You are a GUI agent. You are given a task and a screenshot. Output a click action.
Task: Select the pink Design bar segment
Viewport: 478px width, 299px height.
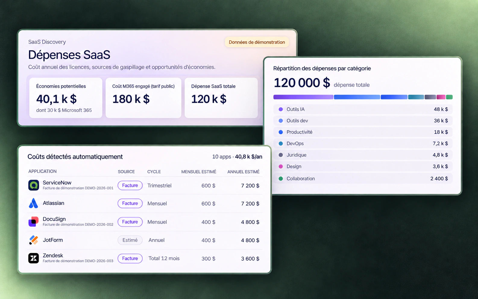pyautogui.click(x=441, y=97)
